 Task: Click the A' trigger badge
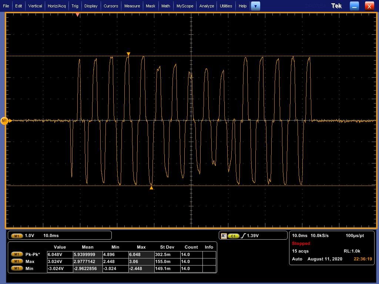[223, 236]
